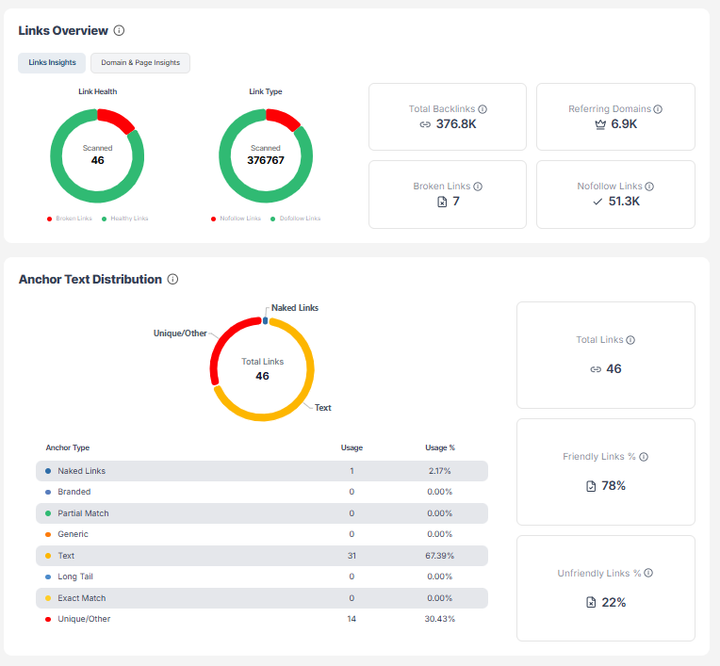The width and height of the screenshot is (720, 666).
Task: Select the Partial Match table row
Action: coord(262,513)
